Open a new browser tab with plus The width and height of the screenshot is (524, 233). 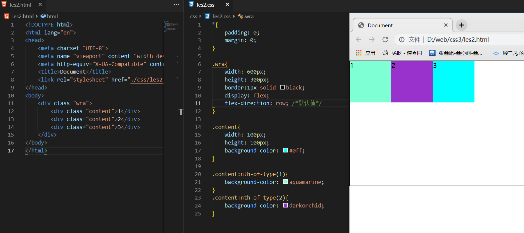(x=461, y=25)
